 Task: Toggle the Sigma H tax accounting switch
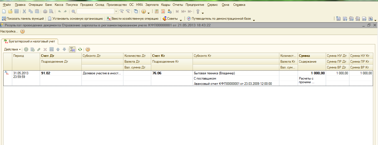pyautogui.click(x=72, y=49)
